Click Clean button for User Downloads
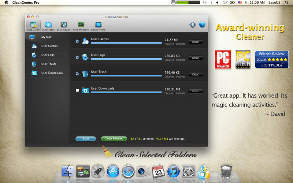 pyautogui.click(x=196, y=91)
